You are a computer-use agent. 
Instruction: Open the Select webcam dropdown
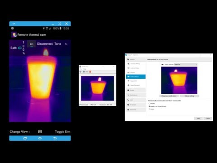(186, 64)
